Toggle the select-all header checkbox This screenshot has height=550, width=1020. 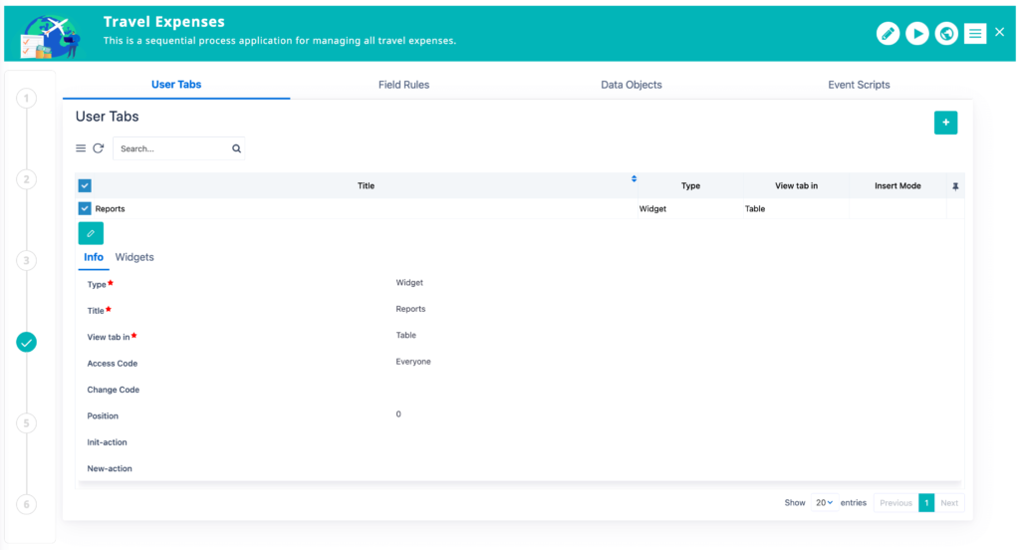pyautogui.click(x=85, y=185)
